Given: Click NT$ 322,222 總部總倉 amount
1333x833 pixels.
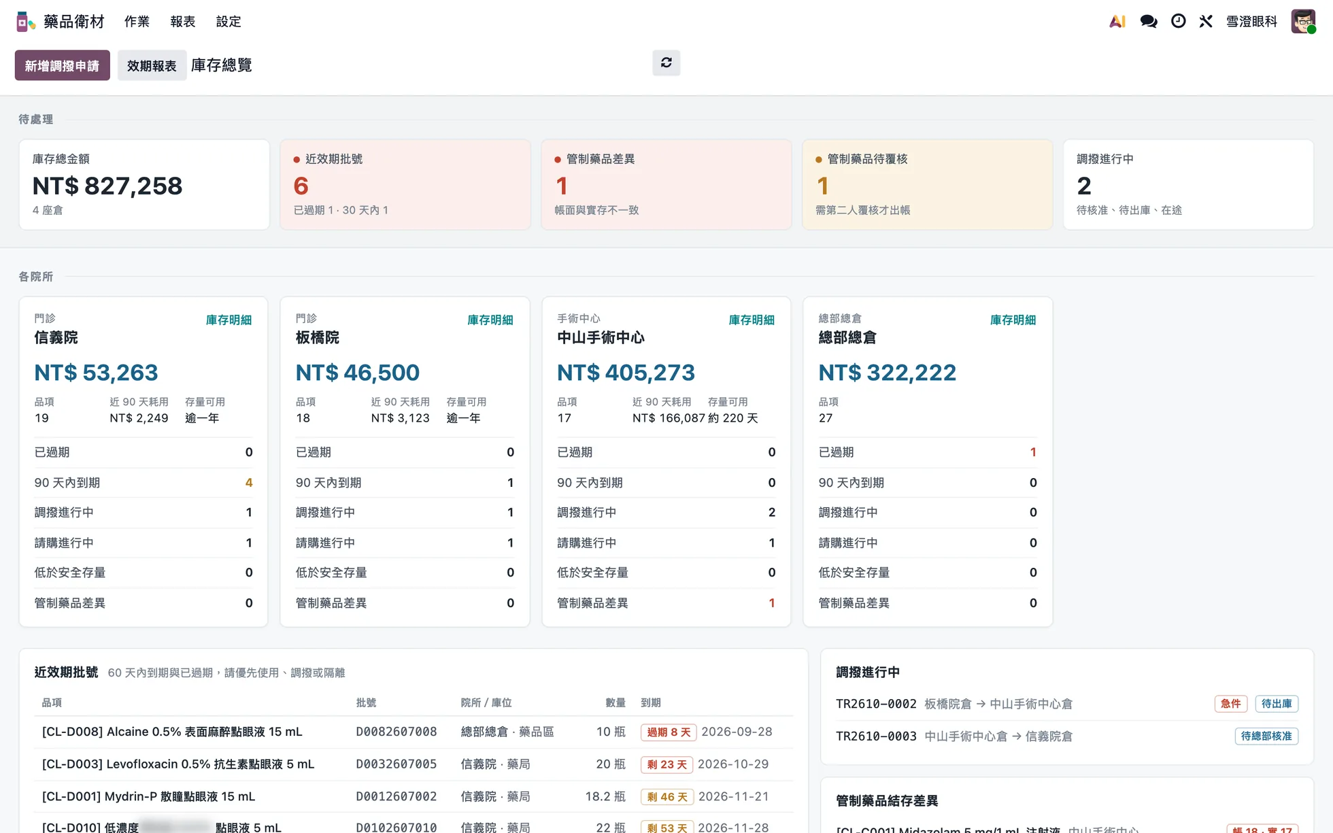Looking at the screenshot, I should [x=887, y=373].
